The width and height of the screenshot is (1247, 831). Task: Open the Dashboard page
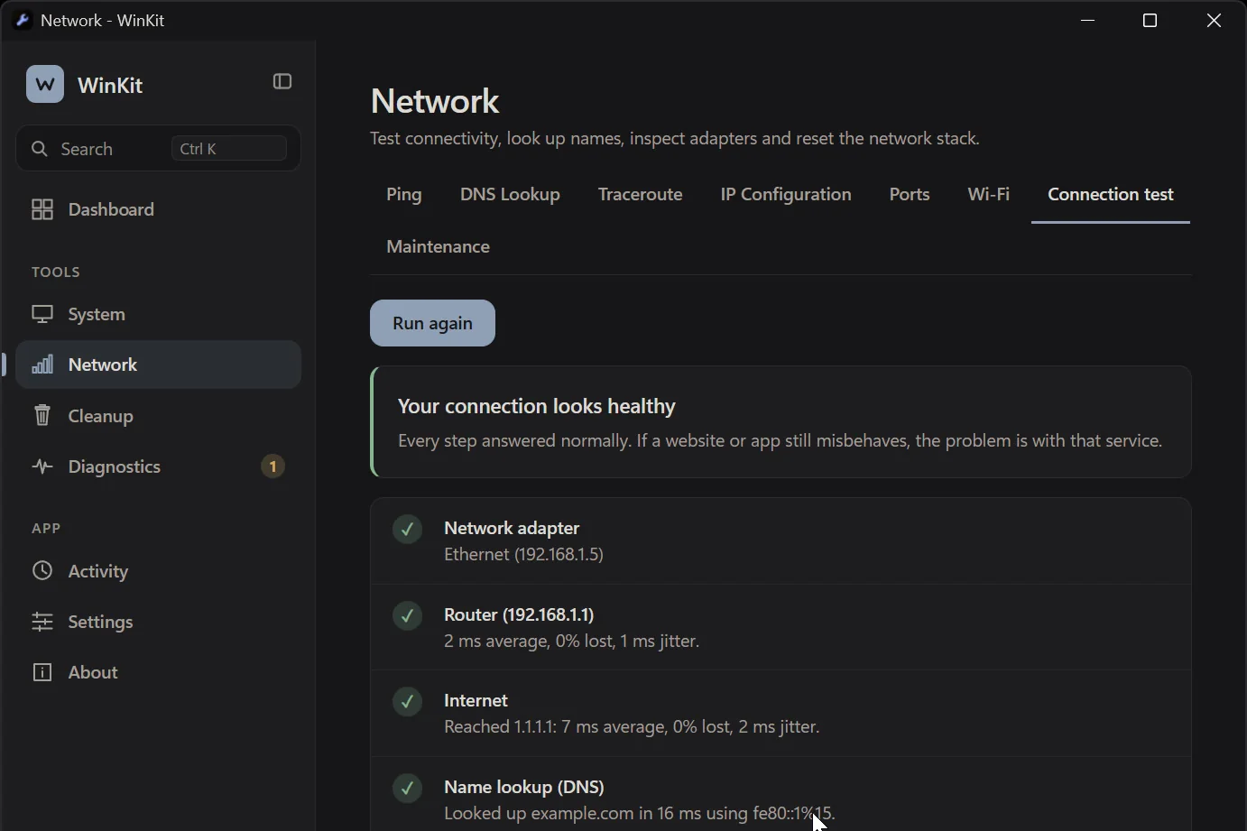pos(159,209)
